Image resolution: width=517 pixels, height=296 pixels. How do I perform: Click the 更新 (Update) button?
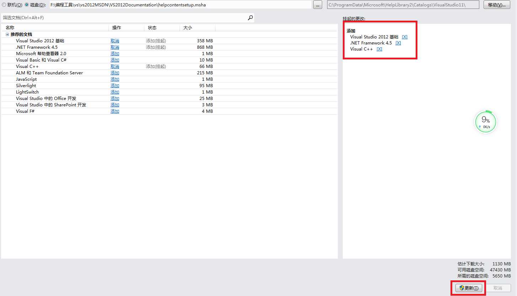click(469, 288)
